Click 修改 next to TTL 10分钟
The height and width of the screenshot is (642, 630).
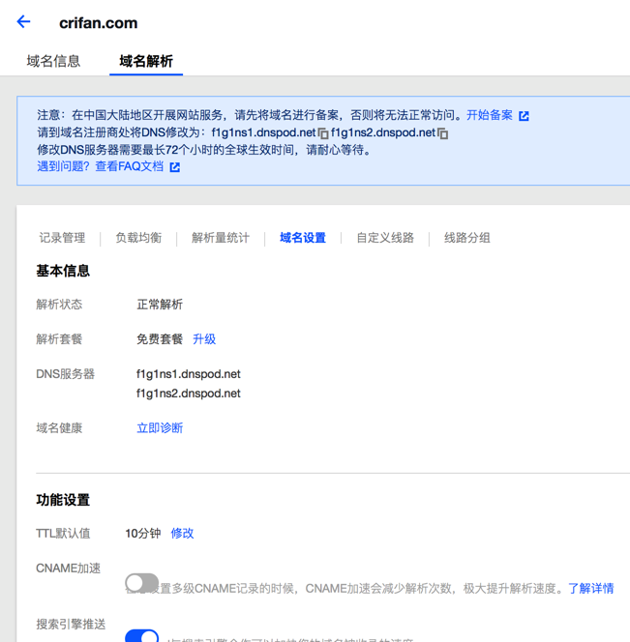182,533
